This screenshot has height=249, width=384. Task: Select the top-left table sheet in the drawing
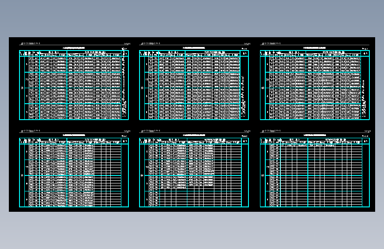pos(74,85)
